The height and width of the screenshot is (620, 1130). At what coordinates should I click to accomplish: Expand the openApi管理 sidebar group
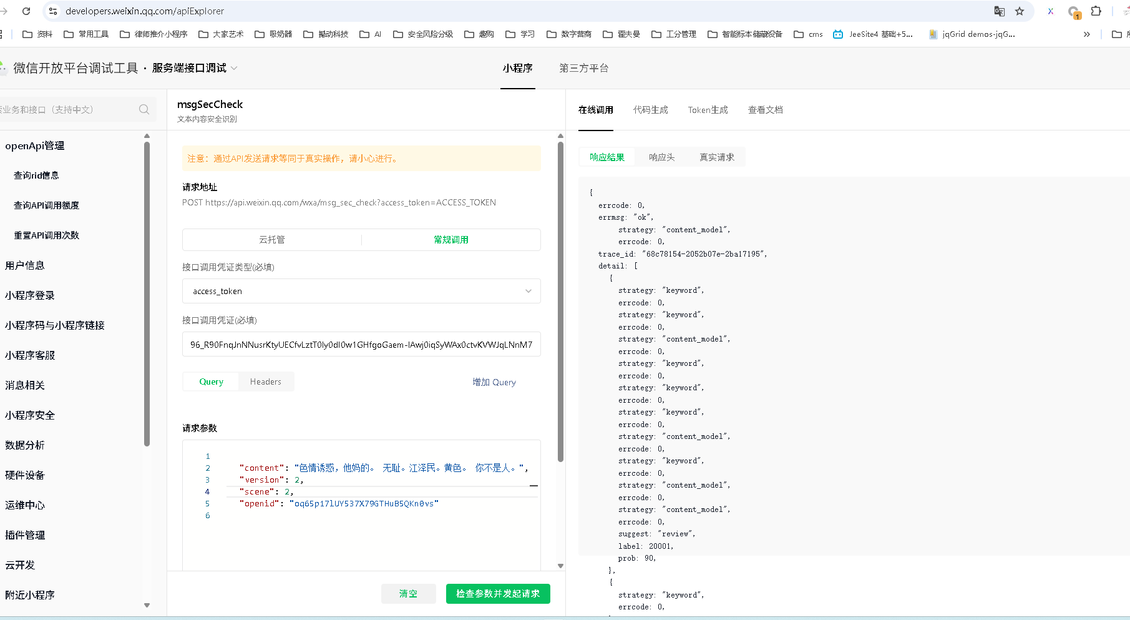(x=35, y=145)
